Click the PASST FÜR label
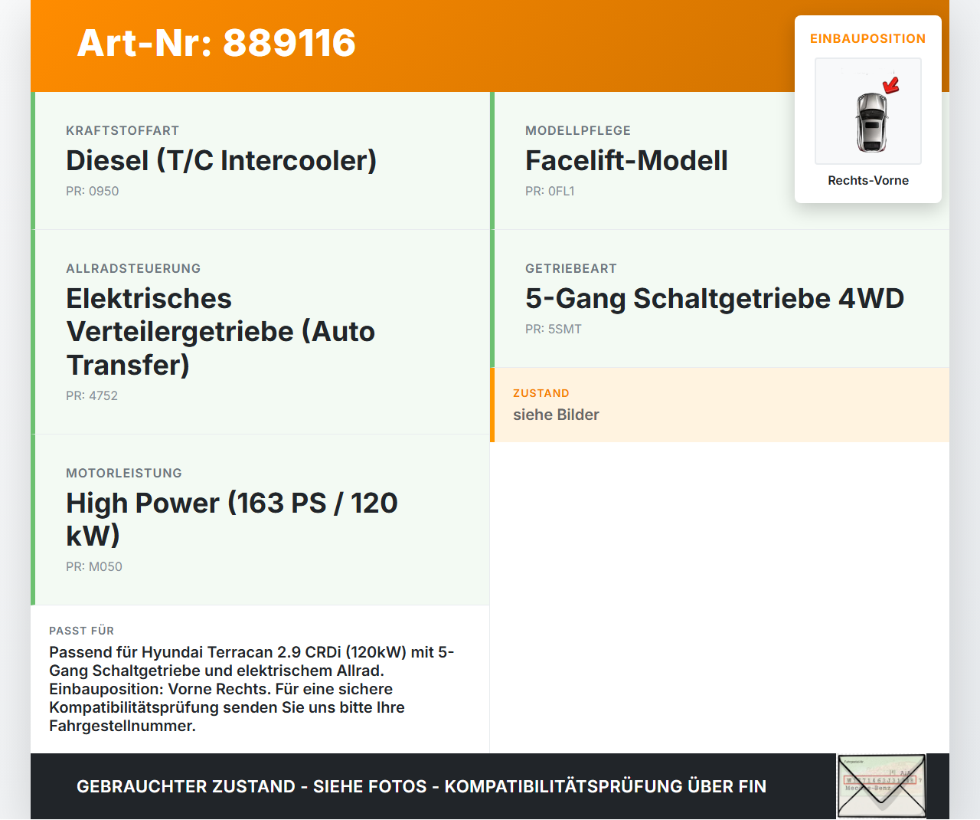Viewport: 980px width, 820px height. (82, 631)
